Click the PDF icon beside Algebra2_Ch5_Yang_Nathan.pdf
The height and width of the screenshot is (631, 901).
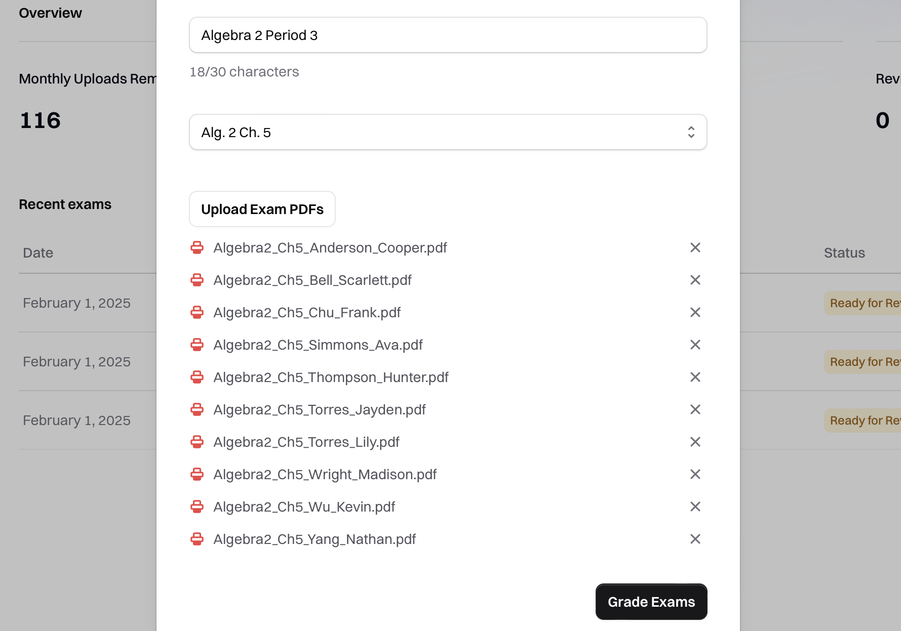[197, 539]
